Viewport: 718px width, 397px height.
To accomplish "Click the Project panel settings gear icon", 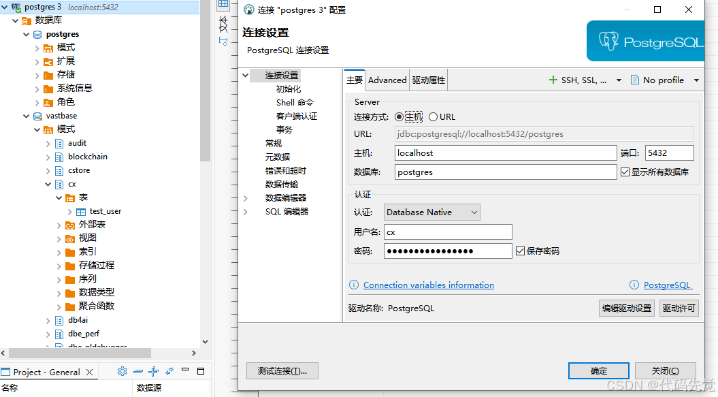I will click(123, 371).
